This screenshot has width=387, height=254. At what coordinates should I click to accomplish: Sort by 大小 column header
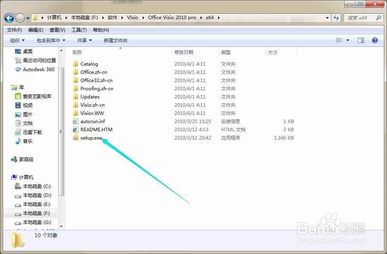(x=273, y=52)
